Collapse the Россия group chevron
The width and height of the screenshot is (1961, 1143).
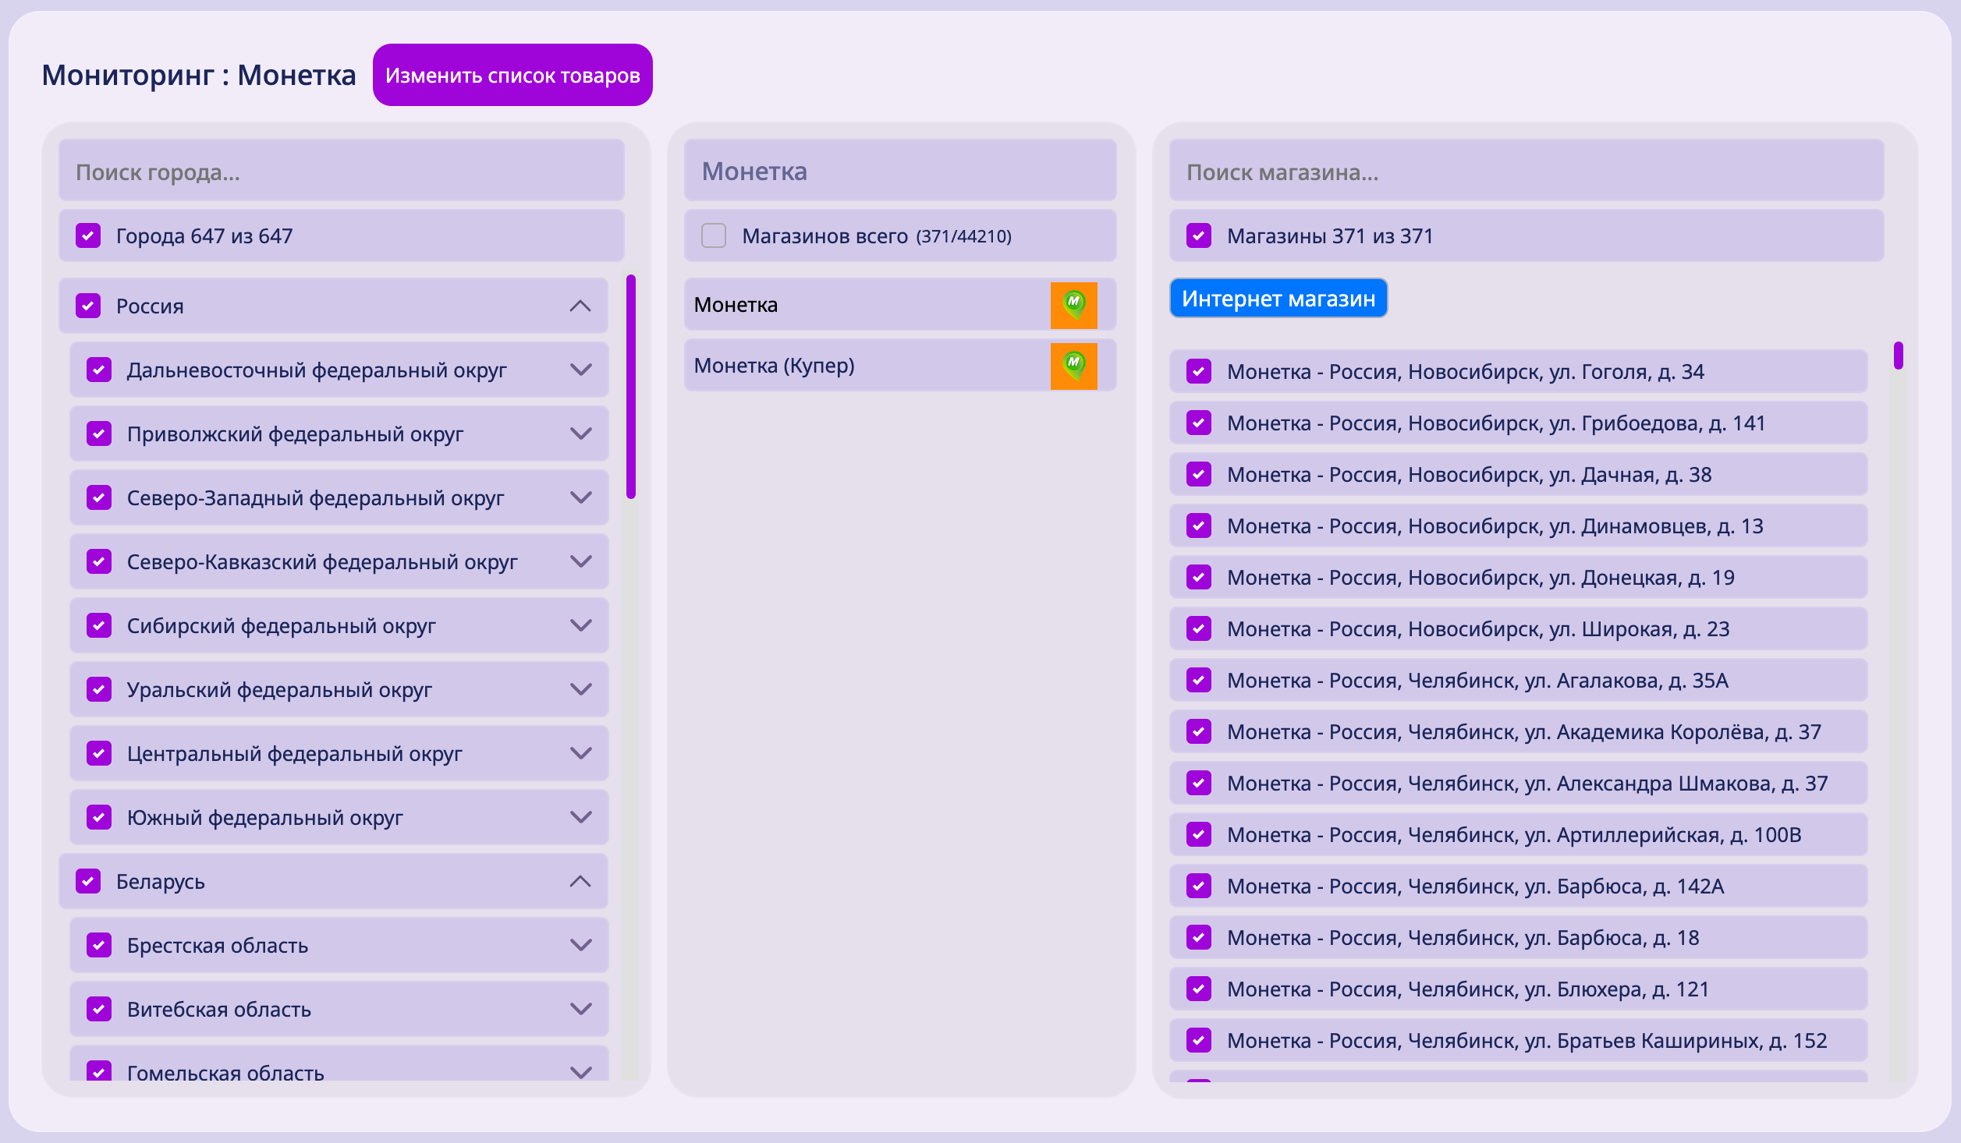point(580,306)
